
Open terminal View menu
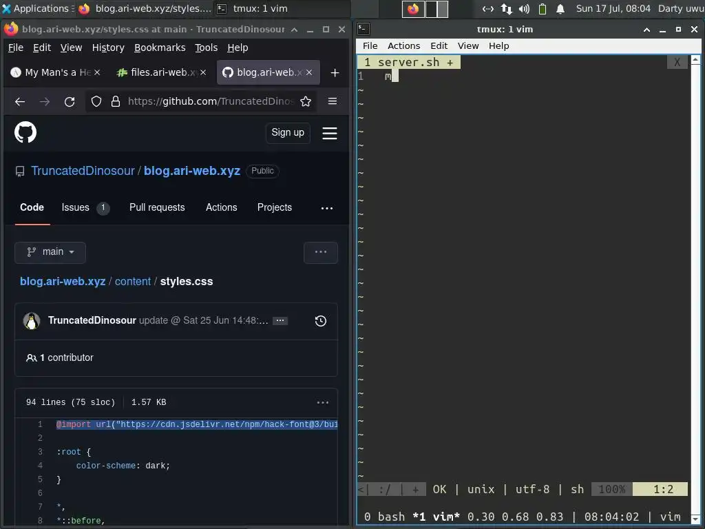468,46
